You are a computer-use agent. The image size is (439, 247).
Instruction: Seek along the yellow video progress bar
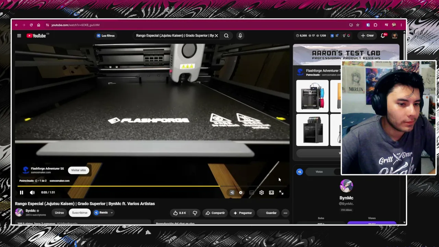pos(152,186)
